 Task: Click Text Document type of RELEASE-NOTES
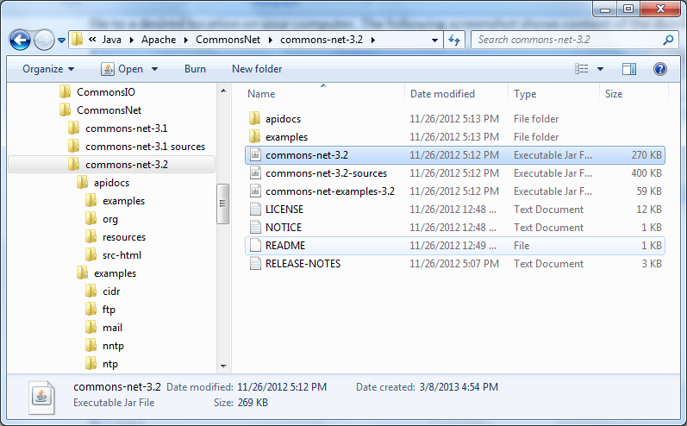(x=548, y=264)
